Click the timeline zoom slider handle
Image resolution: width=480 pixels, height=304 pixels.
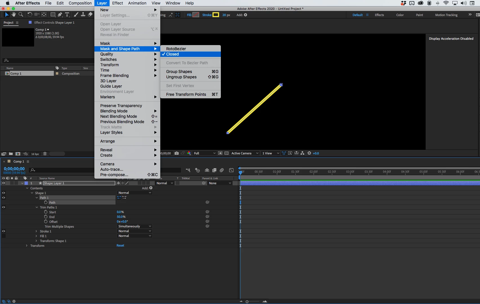pyautogui.click(x=247, y=302)
